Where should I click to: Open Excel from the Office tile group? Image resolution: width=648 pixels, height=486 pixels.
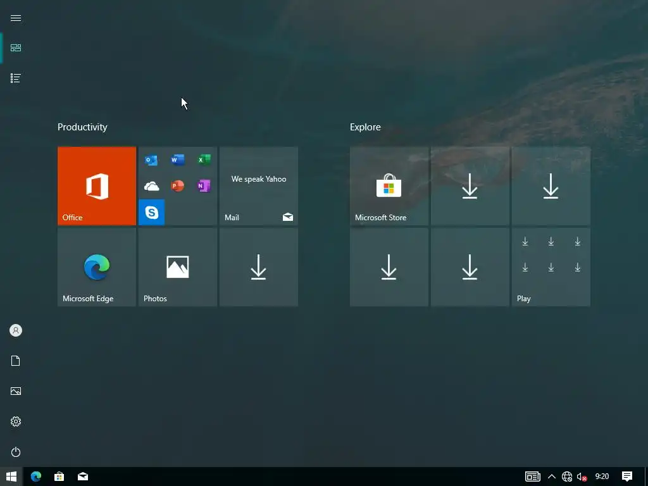[204, 160]
